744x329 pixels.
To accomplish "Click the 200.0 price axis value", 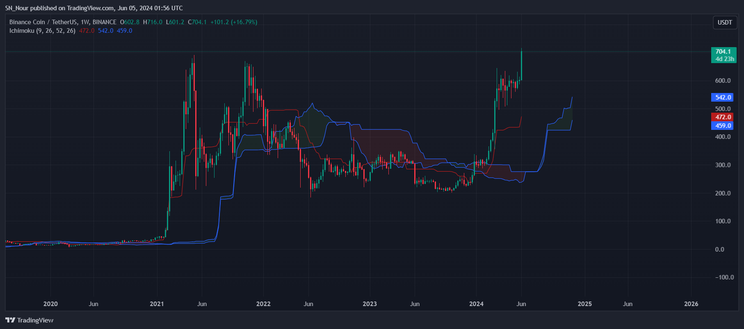I will (723, 193).
